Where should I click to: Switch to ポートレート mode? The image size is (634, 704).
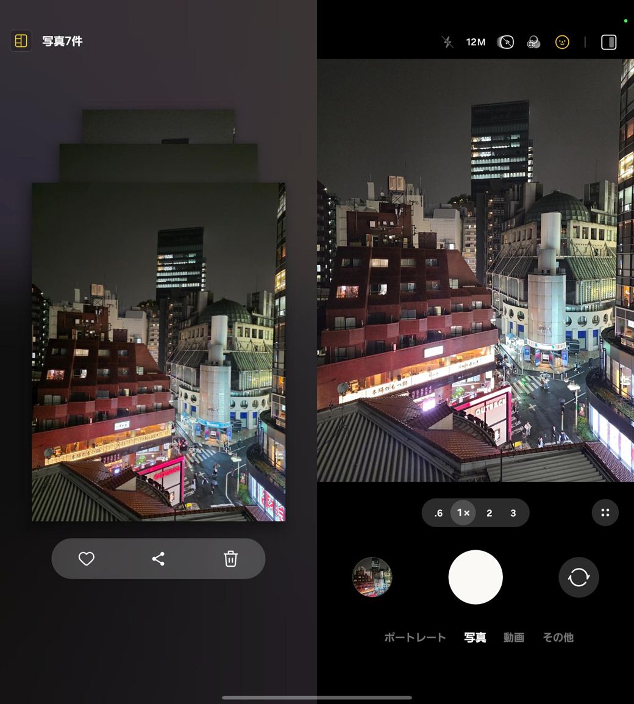415,638
